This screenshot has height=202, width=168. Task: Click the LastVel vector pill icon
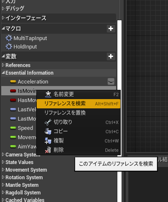pyautogui.click(x=13, y=110)
